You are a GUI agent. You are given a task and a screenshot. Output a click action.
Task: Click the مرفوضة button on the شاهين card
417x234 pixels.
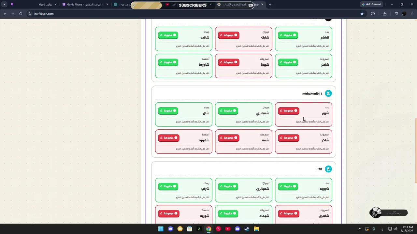[288, 214]
